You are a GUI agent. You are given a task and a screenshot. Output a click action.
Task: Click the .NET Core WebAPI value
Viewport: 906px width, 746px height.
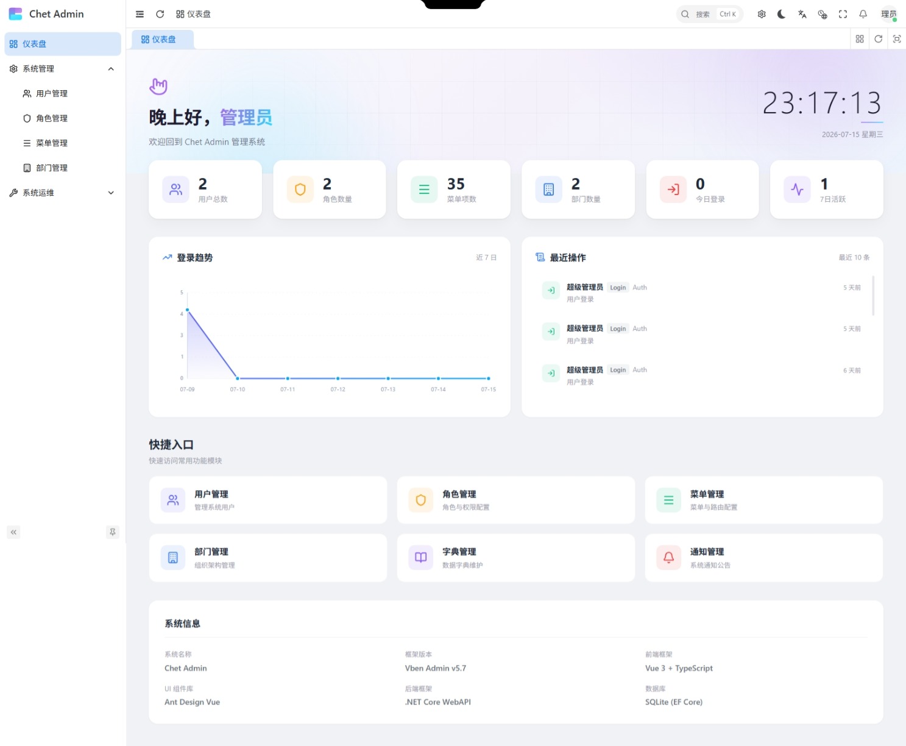pyautogui.click(x=438, y=702)
